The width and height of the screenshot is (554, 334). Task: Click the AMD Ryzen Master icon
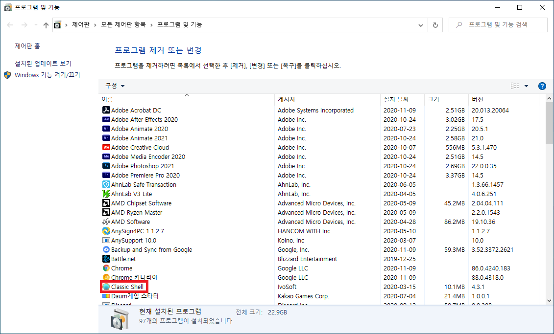[106, 212]
